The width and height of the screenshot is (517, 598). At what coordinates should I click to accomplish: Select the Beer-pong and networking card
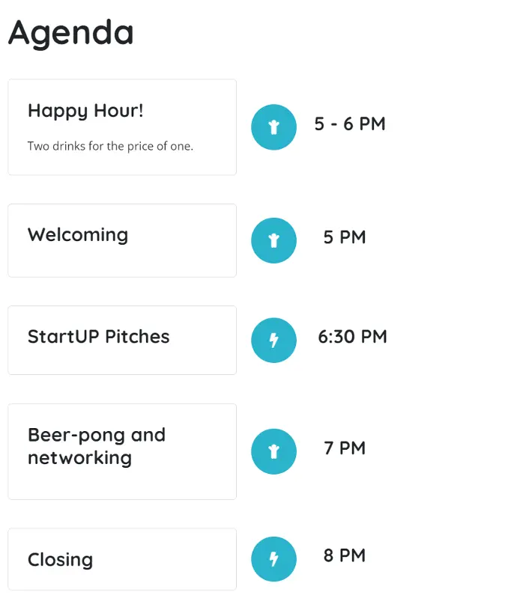(x=122, y=451)
